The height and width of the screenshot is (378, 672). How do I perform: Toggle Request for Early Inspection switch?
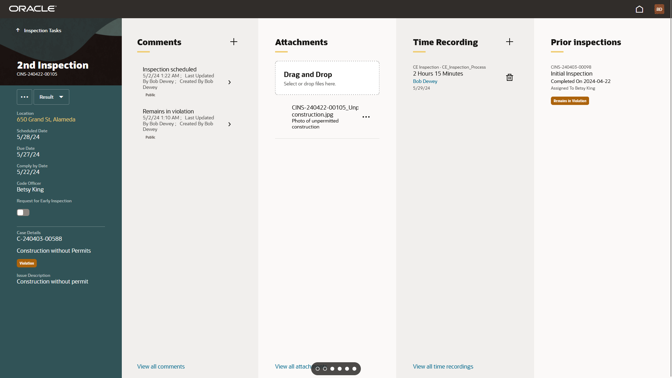pos(23,212)
